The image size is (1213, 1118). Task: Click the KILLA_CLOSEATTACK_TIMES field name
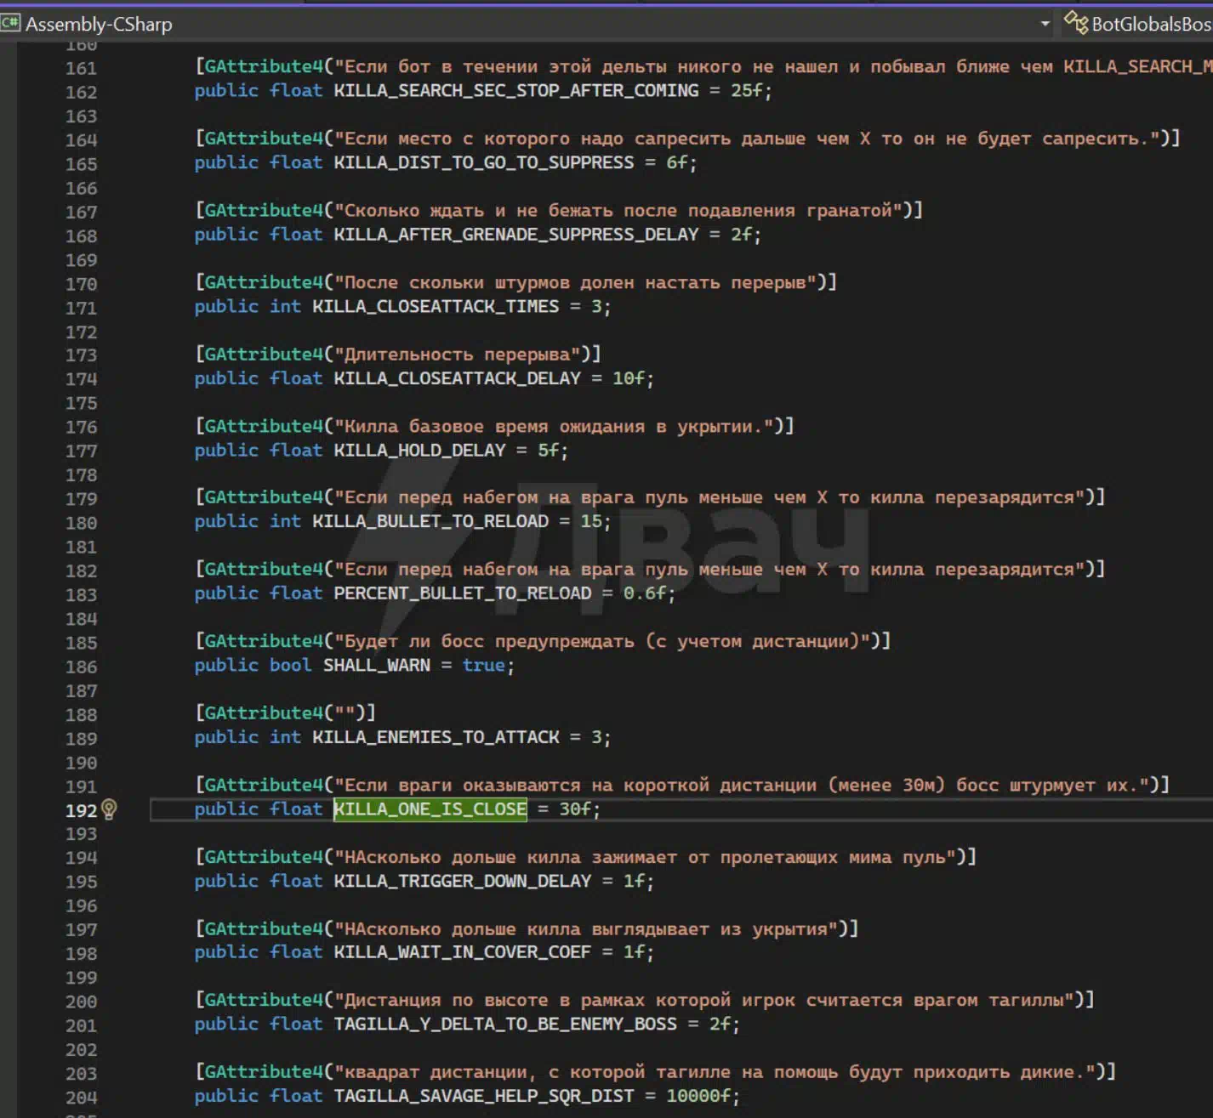click(435, 307)
